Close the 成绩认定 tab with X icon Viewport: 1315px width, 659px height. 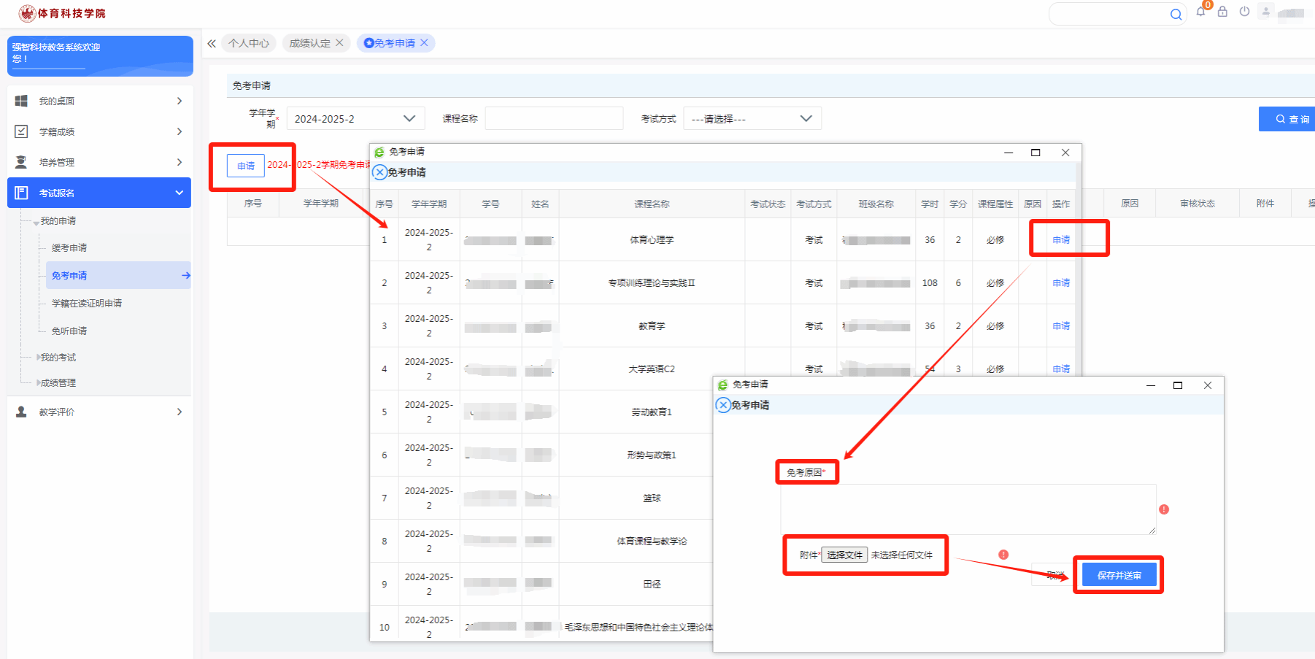pos(339,43)
